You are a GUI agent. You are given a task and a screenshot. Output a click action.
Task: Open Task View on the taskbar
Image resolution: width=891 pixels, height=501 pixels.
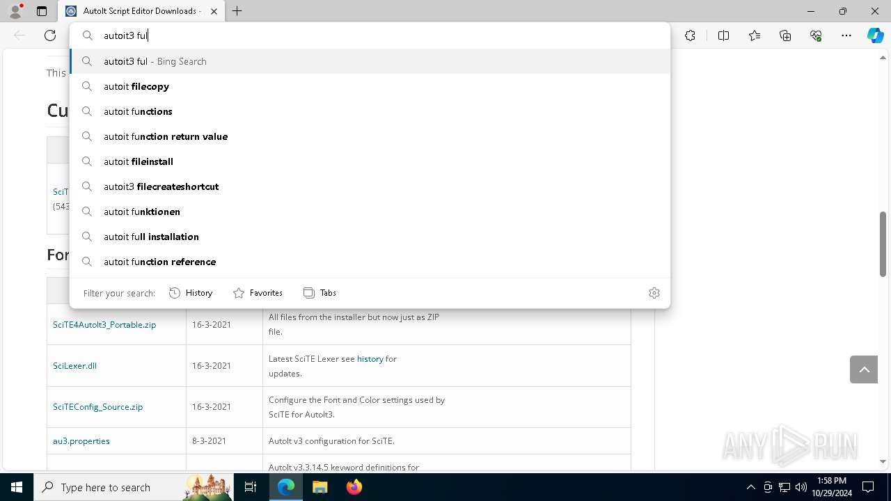coord(251,487)
